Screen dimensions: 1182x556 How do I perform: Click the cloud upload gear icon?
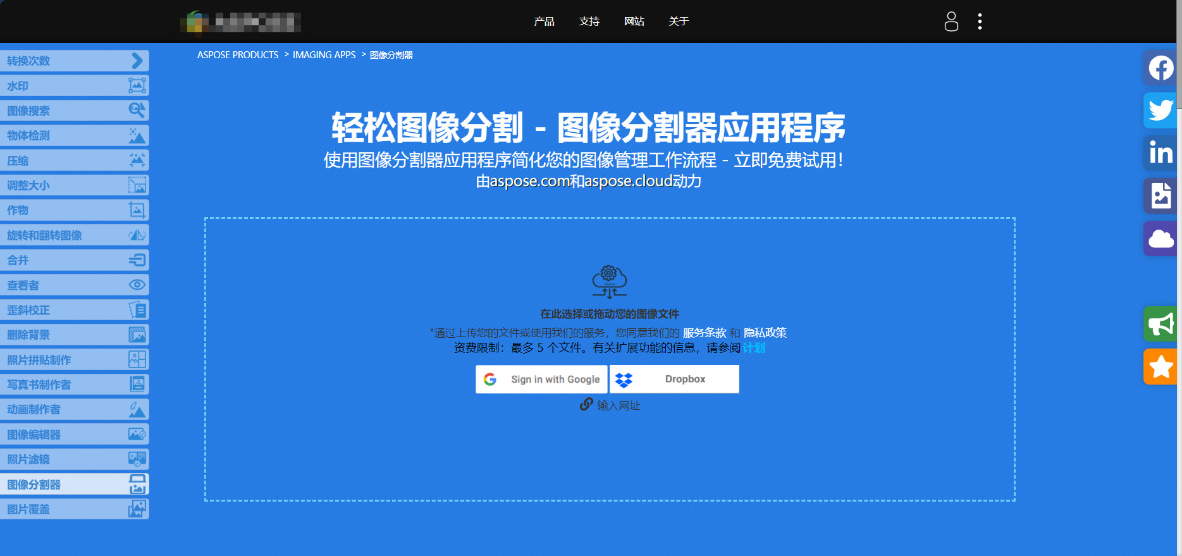609,282
